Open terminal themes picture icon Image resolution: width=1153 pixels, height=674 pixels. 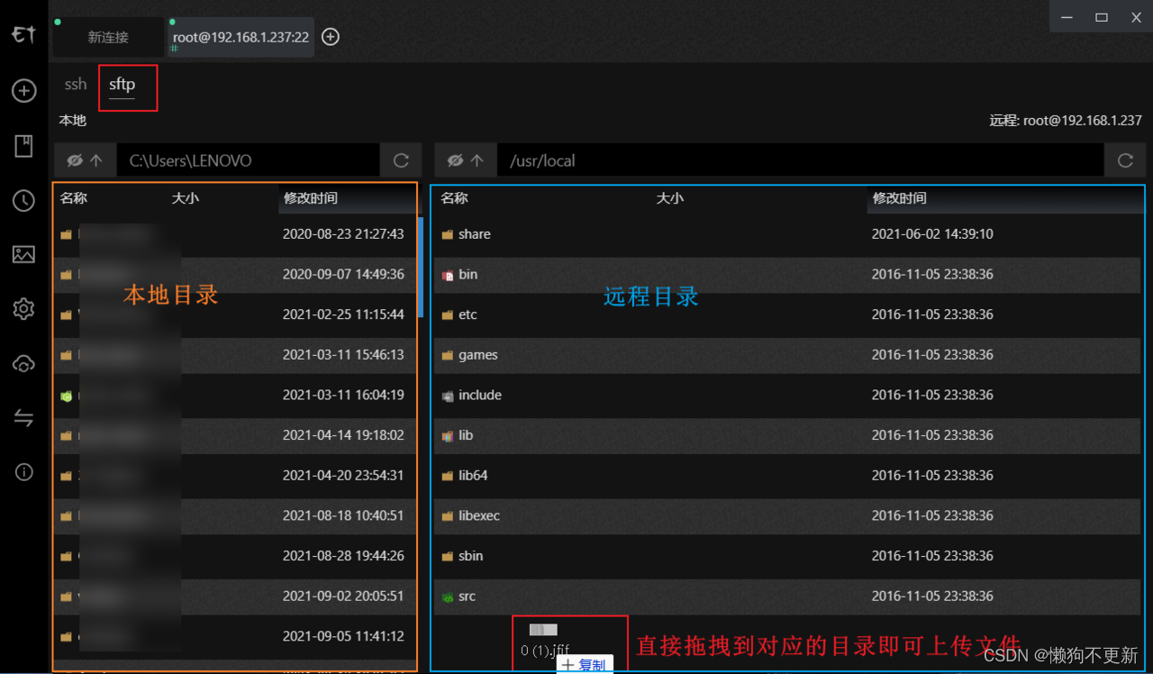23,255
